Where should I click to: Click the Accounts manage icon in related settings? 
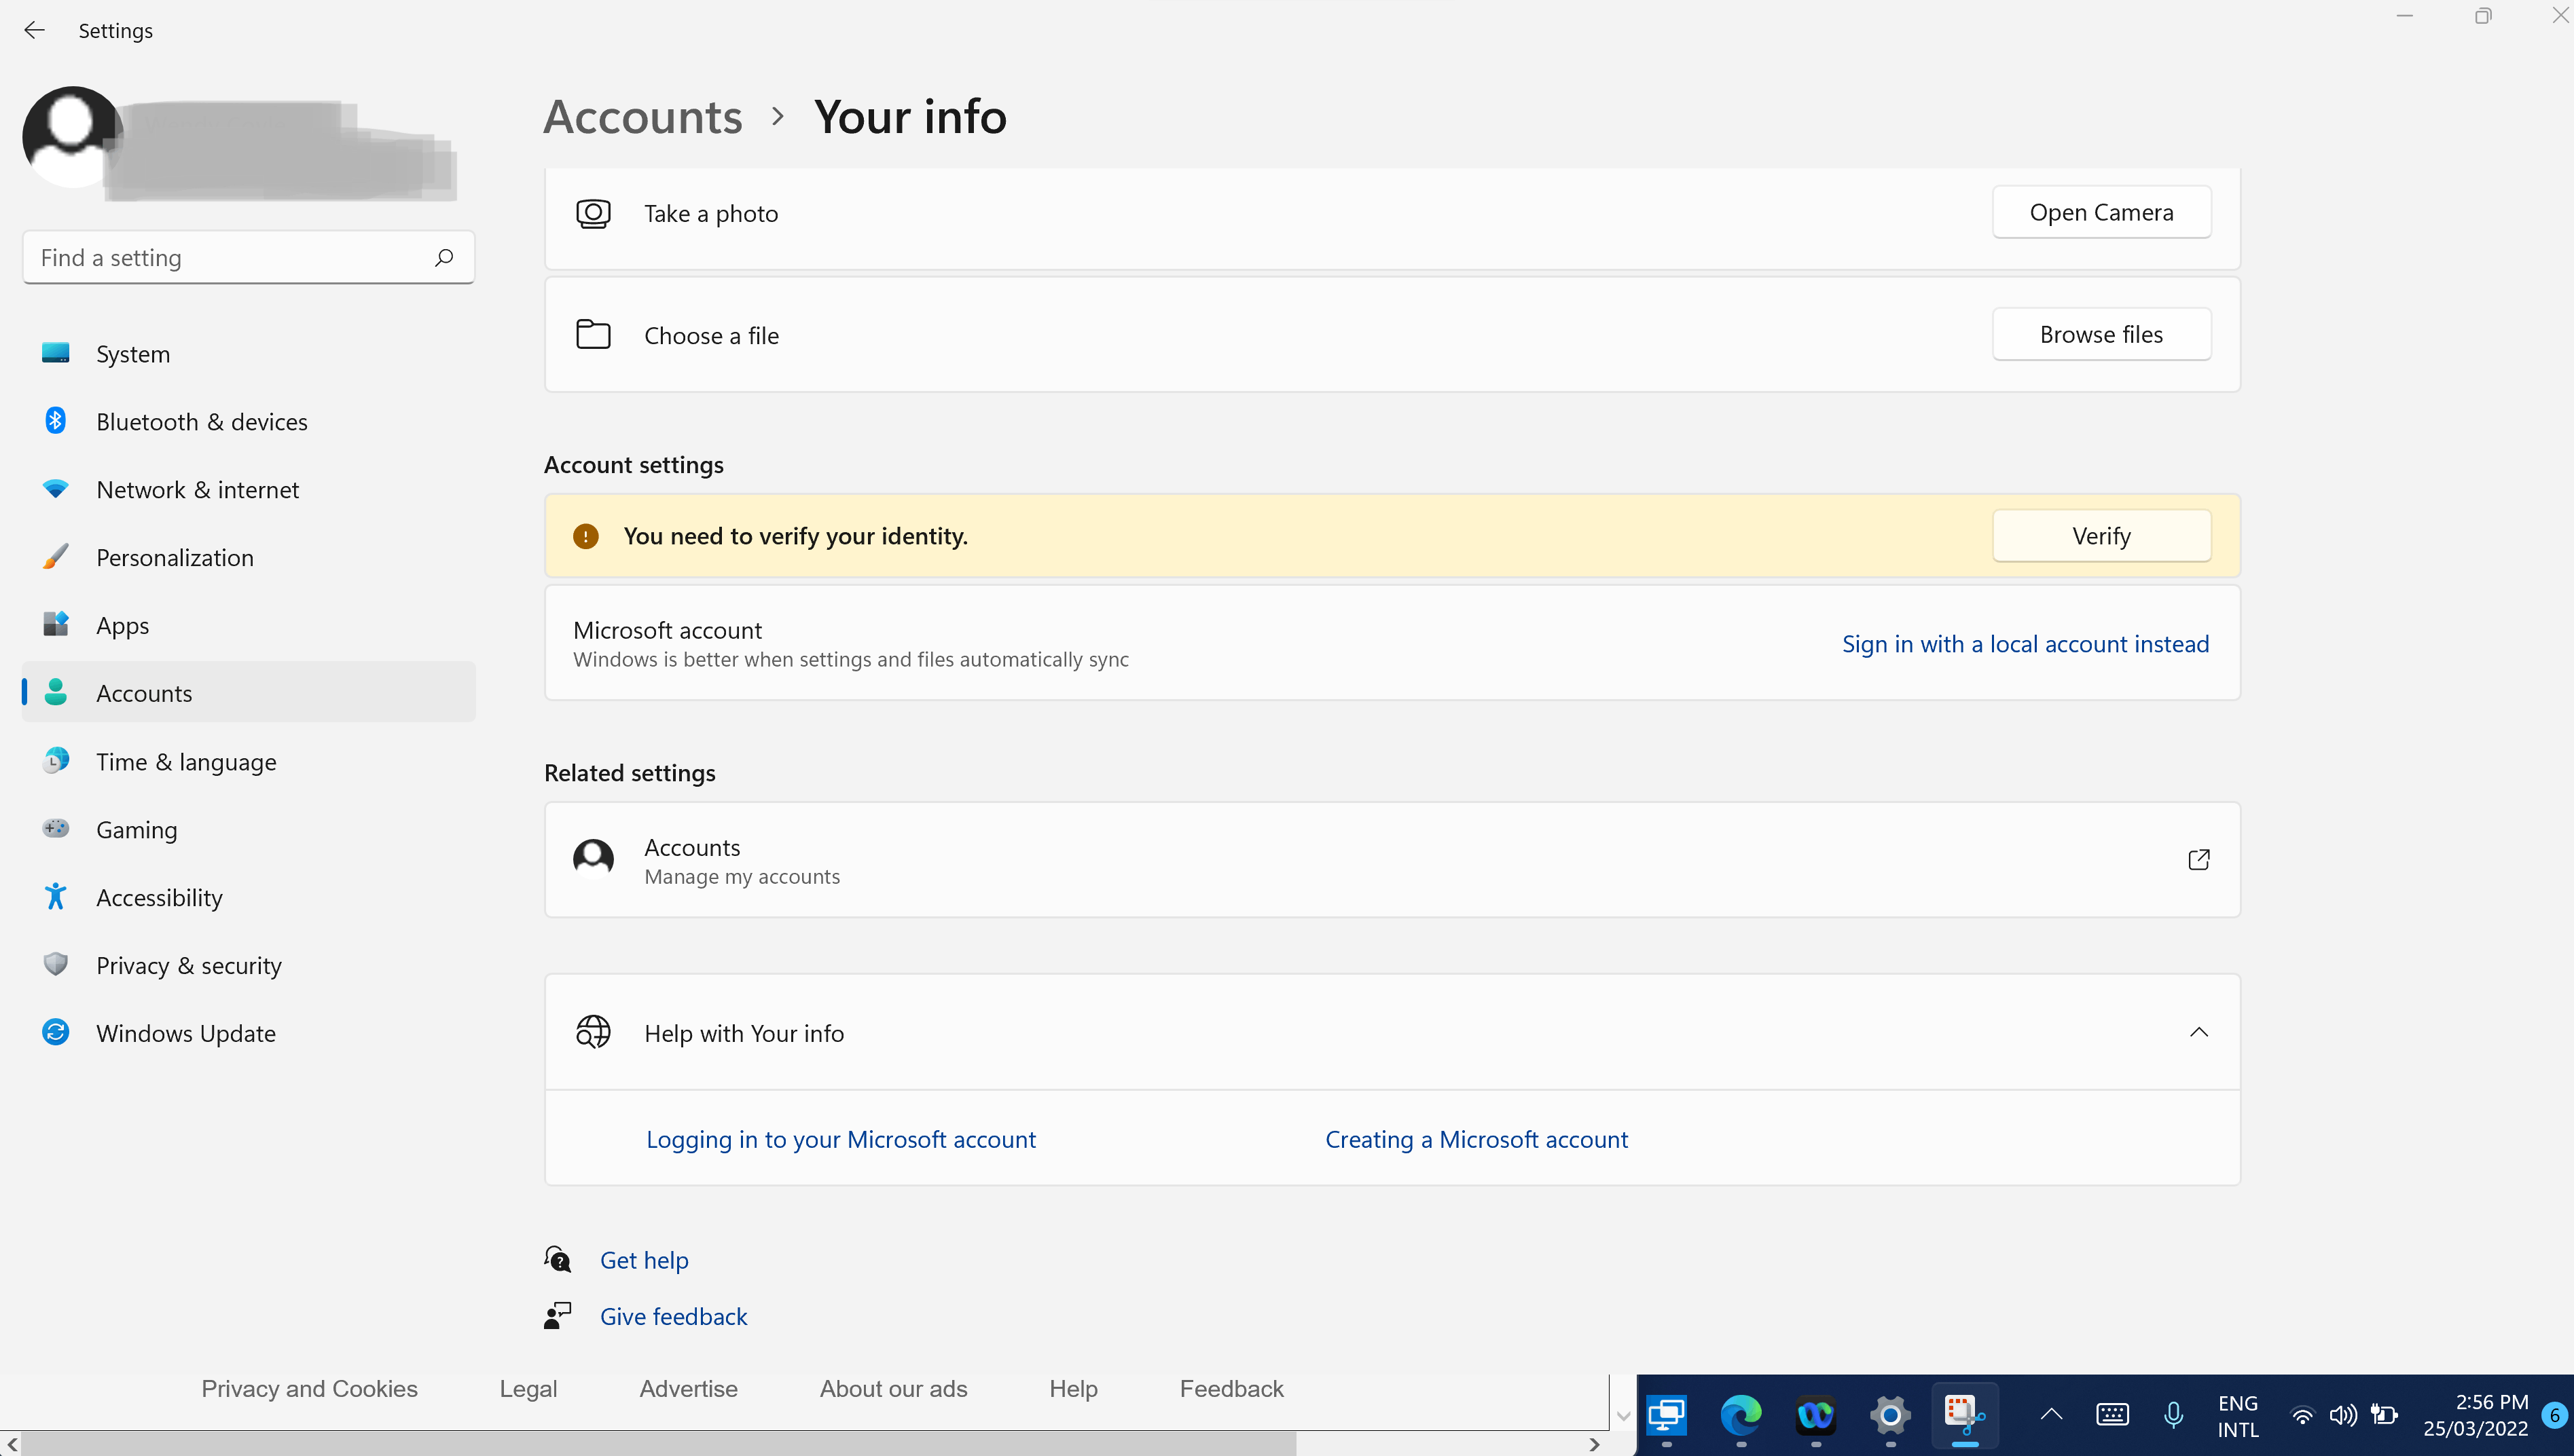click(x=592, y=861)
